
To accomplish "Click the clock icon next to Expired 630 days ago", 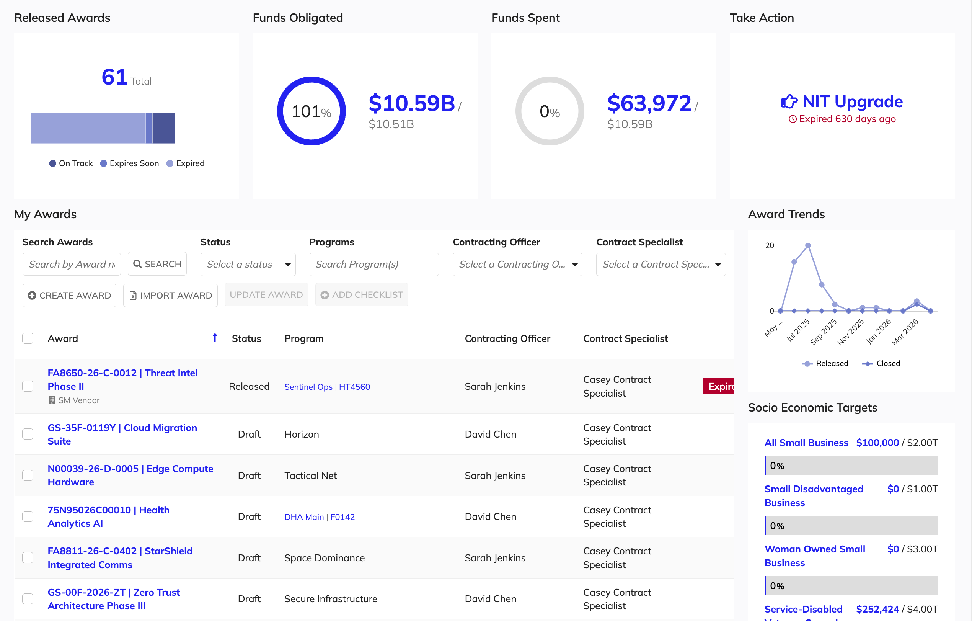I will 793,119.
